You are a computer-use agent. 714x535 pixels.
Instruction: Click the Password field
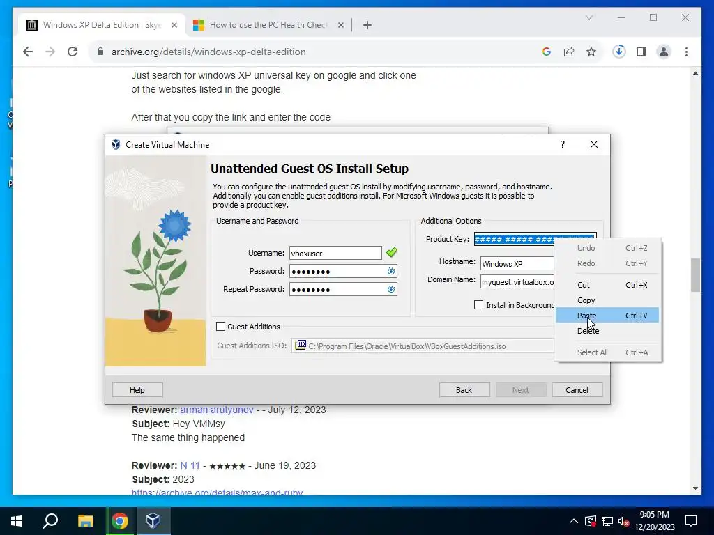tap(343, 271)
